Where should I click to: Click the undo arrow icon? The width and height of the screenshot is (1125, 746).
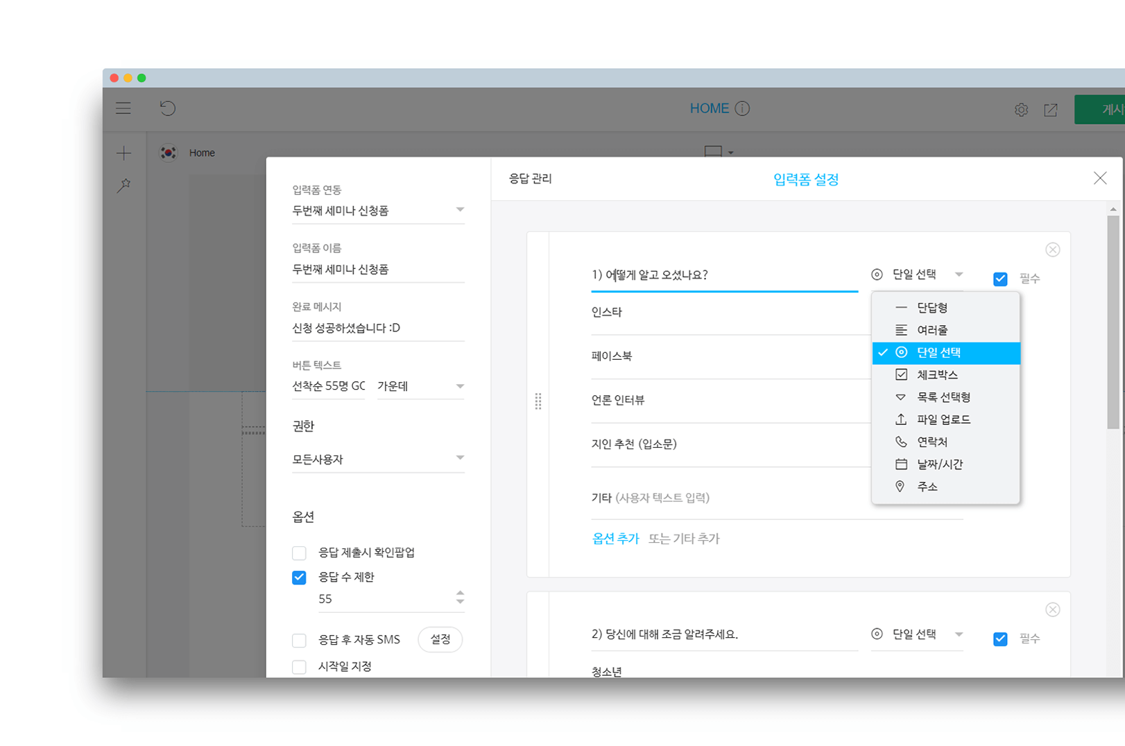coord(168,108)
